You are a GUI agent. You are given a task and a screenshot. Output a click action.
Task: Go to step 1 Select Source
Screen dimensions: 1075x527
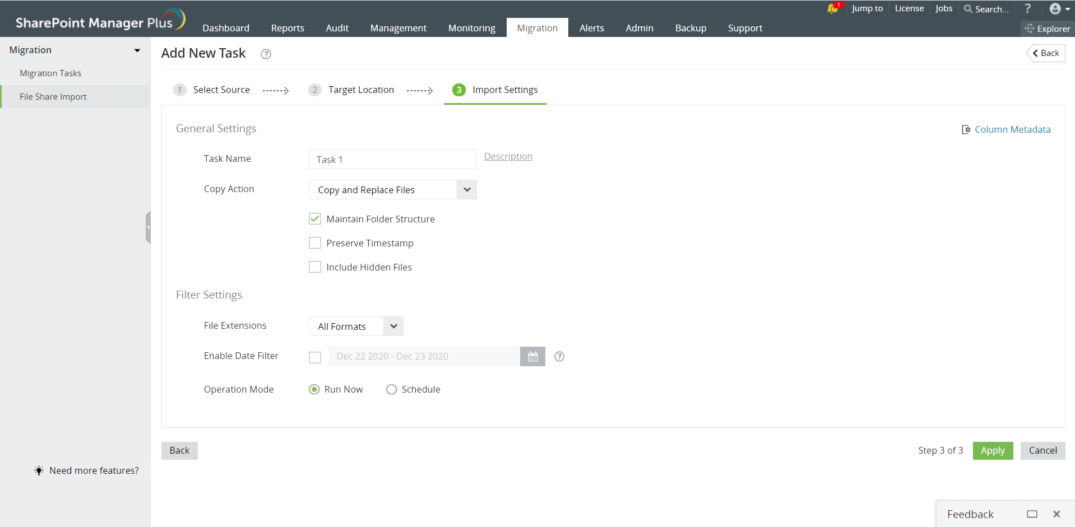tap(212, 90)
